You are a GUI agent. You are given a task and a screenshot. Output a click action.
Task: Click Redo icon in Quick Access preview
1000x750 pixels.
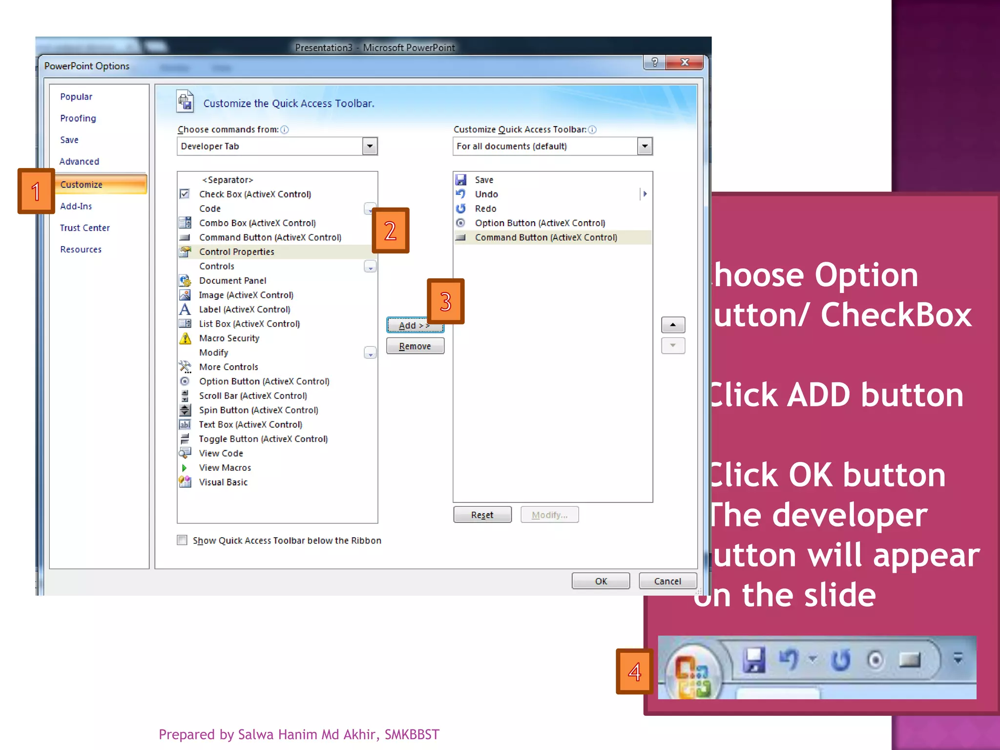point(840,660)
